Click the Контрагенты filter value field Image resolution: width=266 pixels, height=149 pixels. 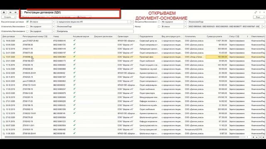pos(95,31)
